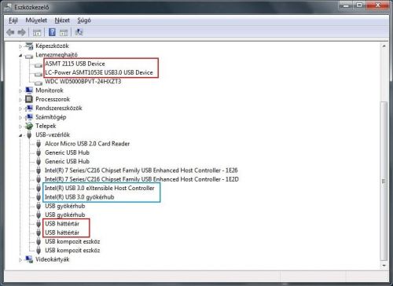Collapse the Lemezmeghajtó node
Viewport: 393px width, 286px height.
pos(20,55)
